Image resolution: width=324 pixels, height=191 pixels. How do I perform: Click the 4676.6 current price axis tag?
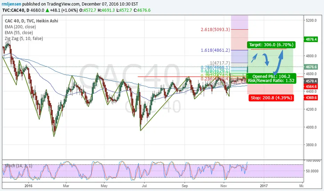coord(311,67)
